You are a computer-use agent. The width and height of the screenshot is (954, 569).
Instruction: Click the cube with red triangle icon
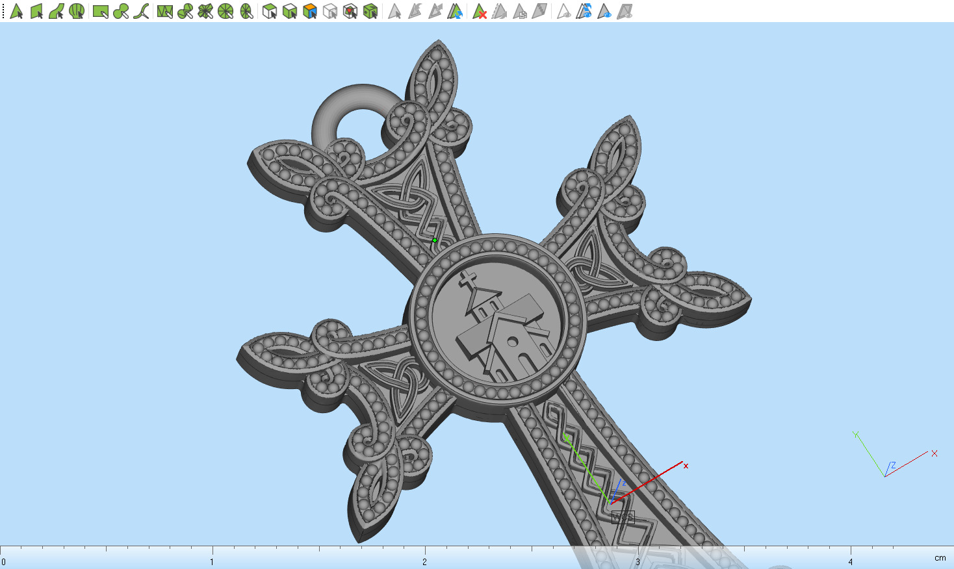[350, 11]
